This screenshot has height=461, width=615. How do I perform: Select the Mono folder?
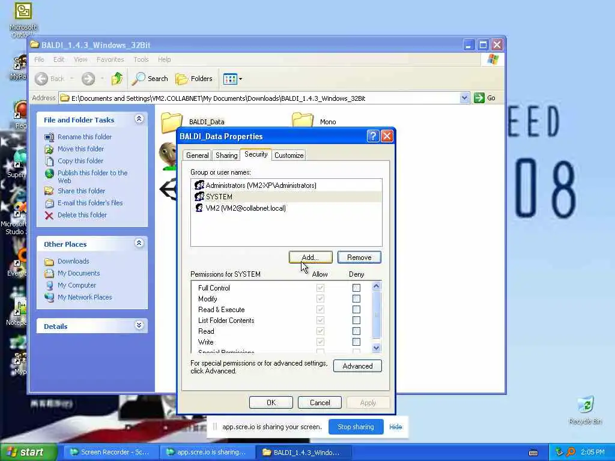click(x=315, y=121)
